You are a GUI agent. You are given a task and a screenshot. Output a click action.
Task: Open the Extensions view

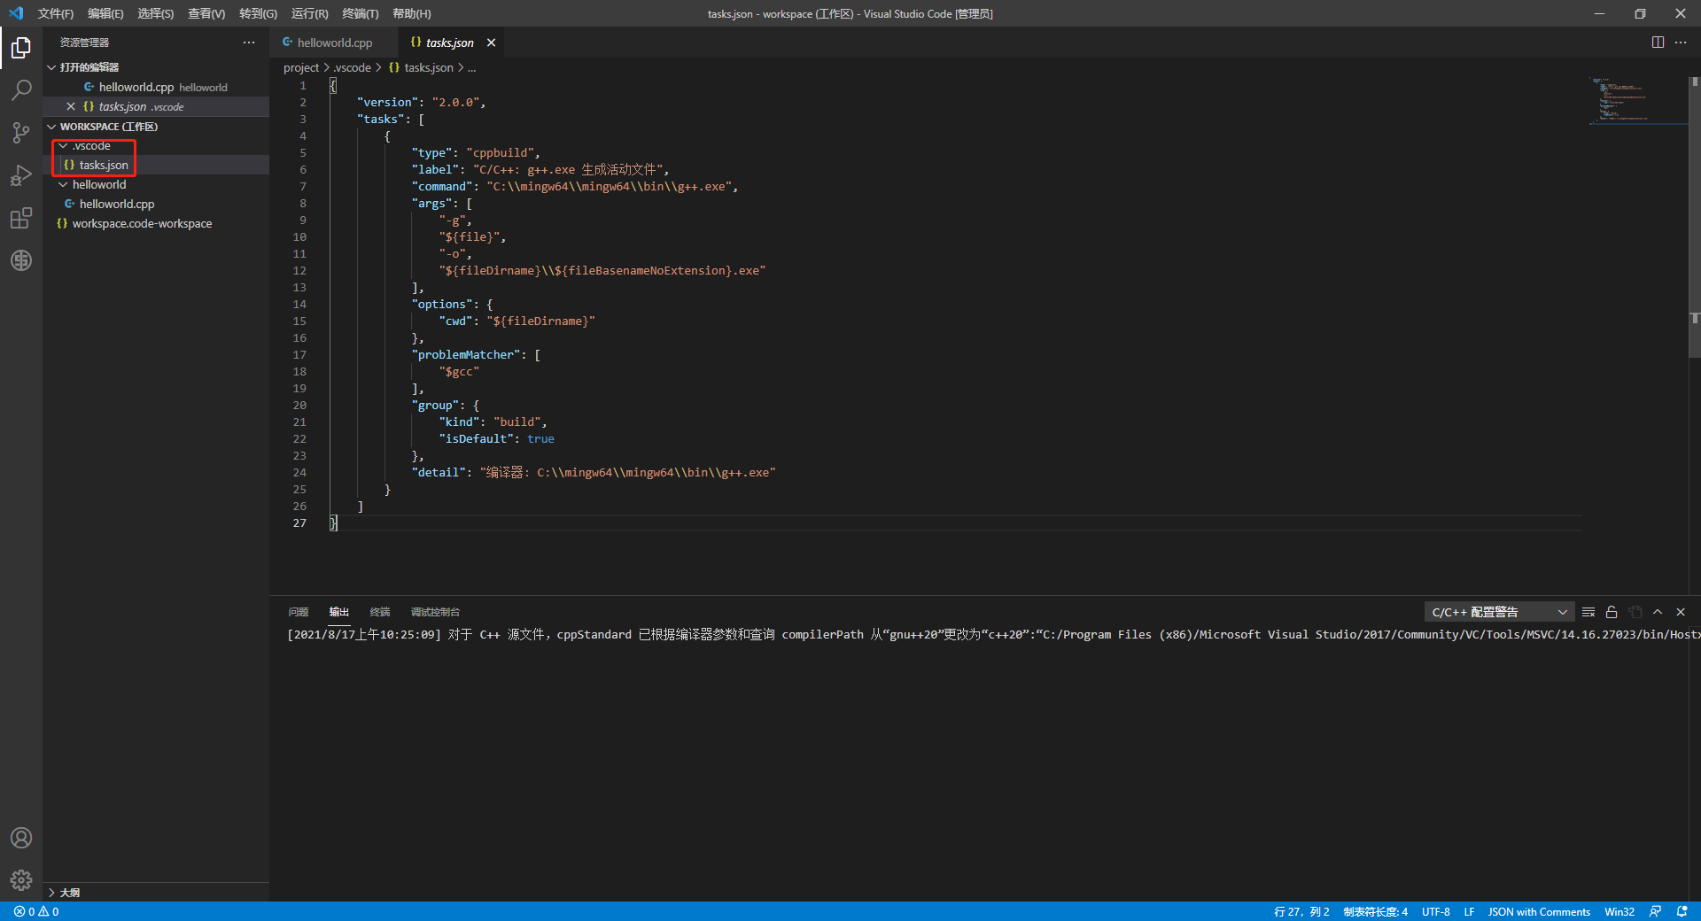21,218
